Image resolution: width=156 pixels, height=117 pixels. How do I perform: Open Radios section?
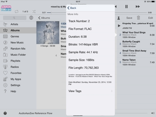18,67
